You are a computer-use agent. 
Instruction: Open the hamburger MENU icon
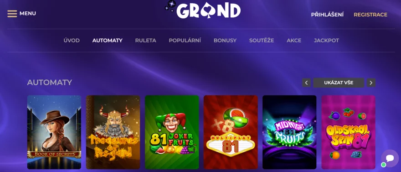point(12,14)
